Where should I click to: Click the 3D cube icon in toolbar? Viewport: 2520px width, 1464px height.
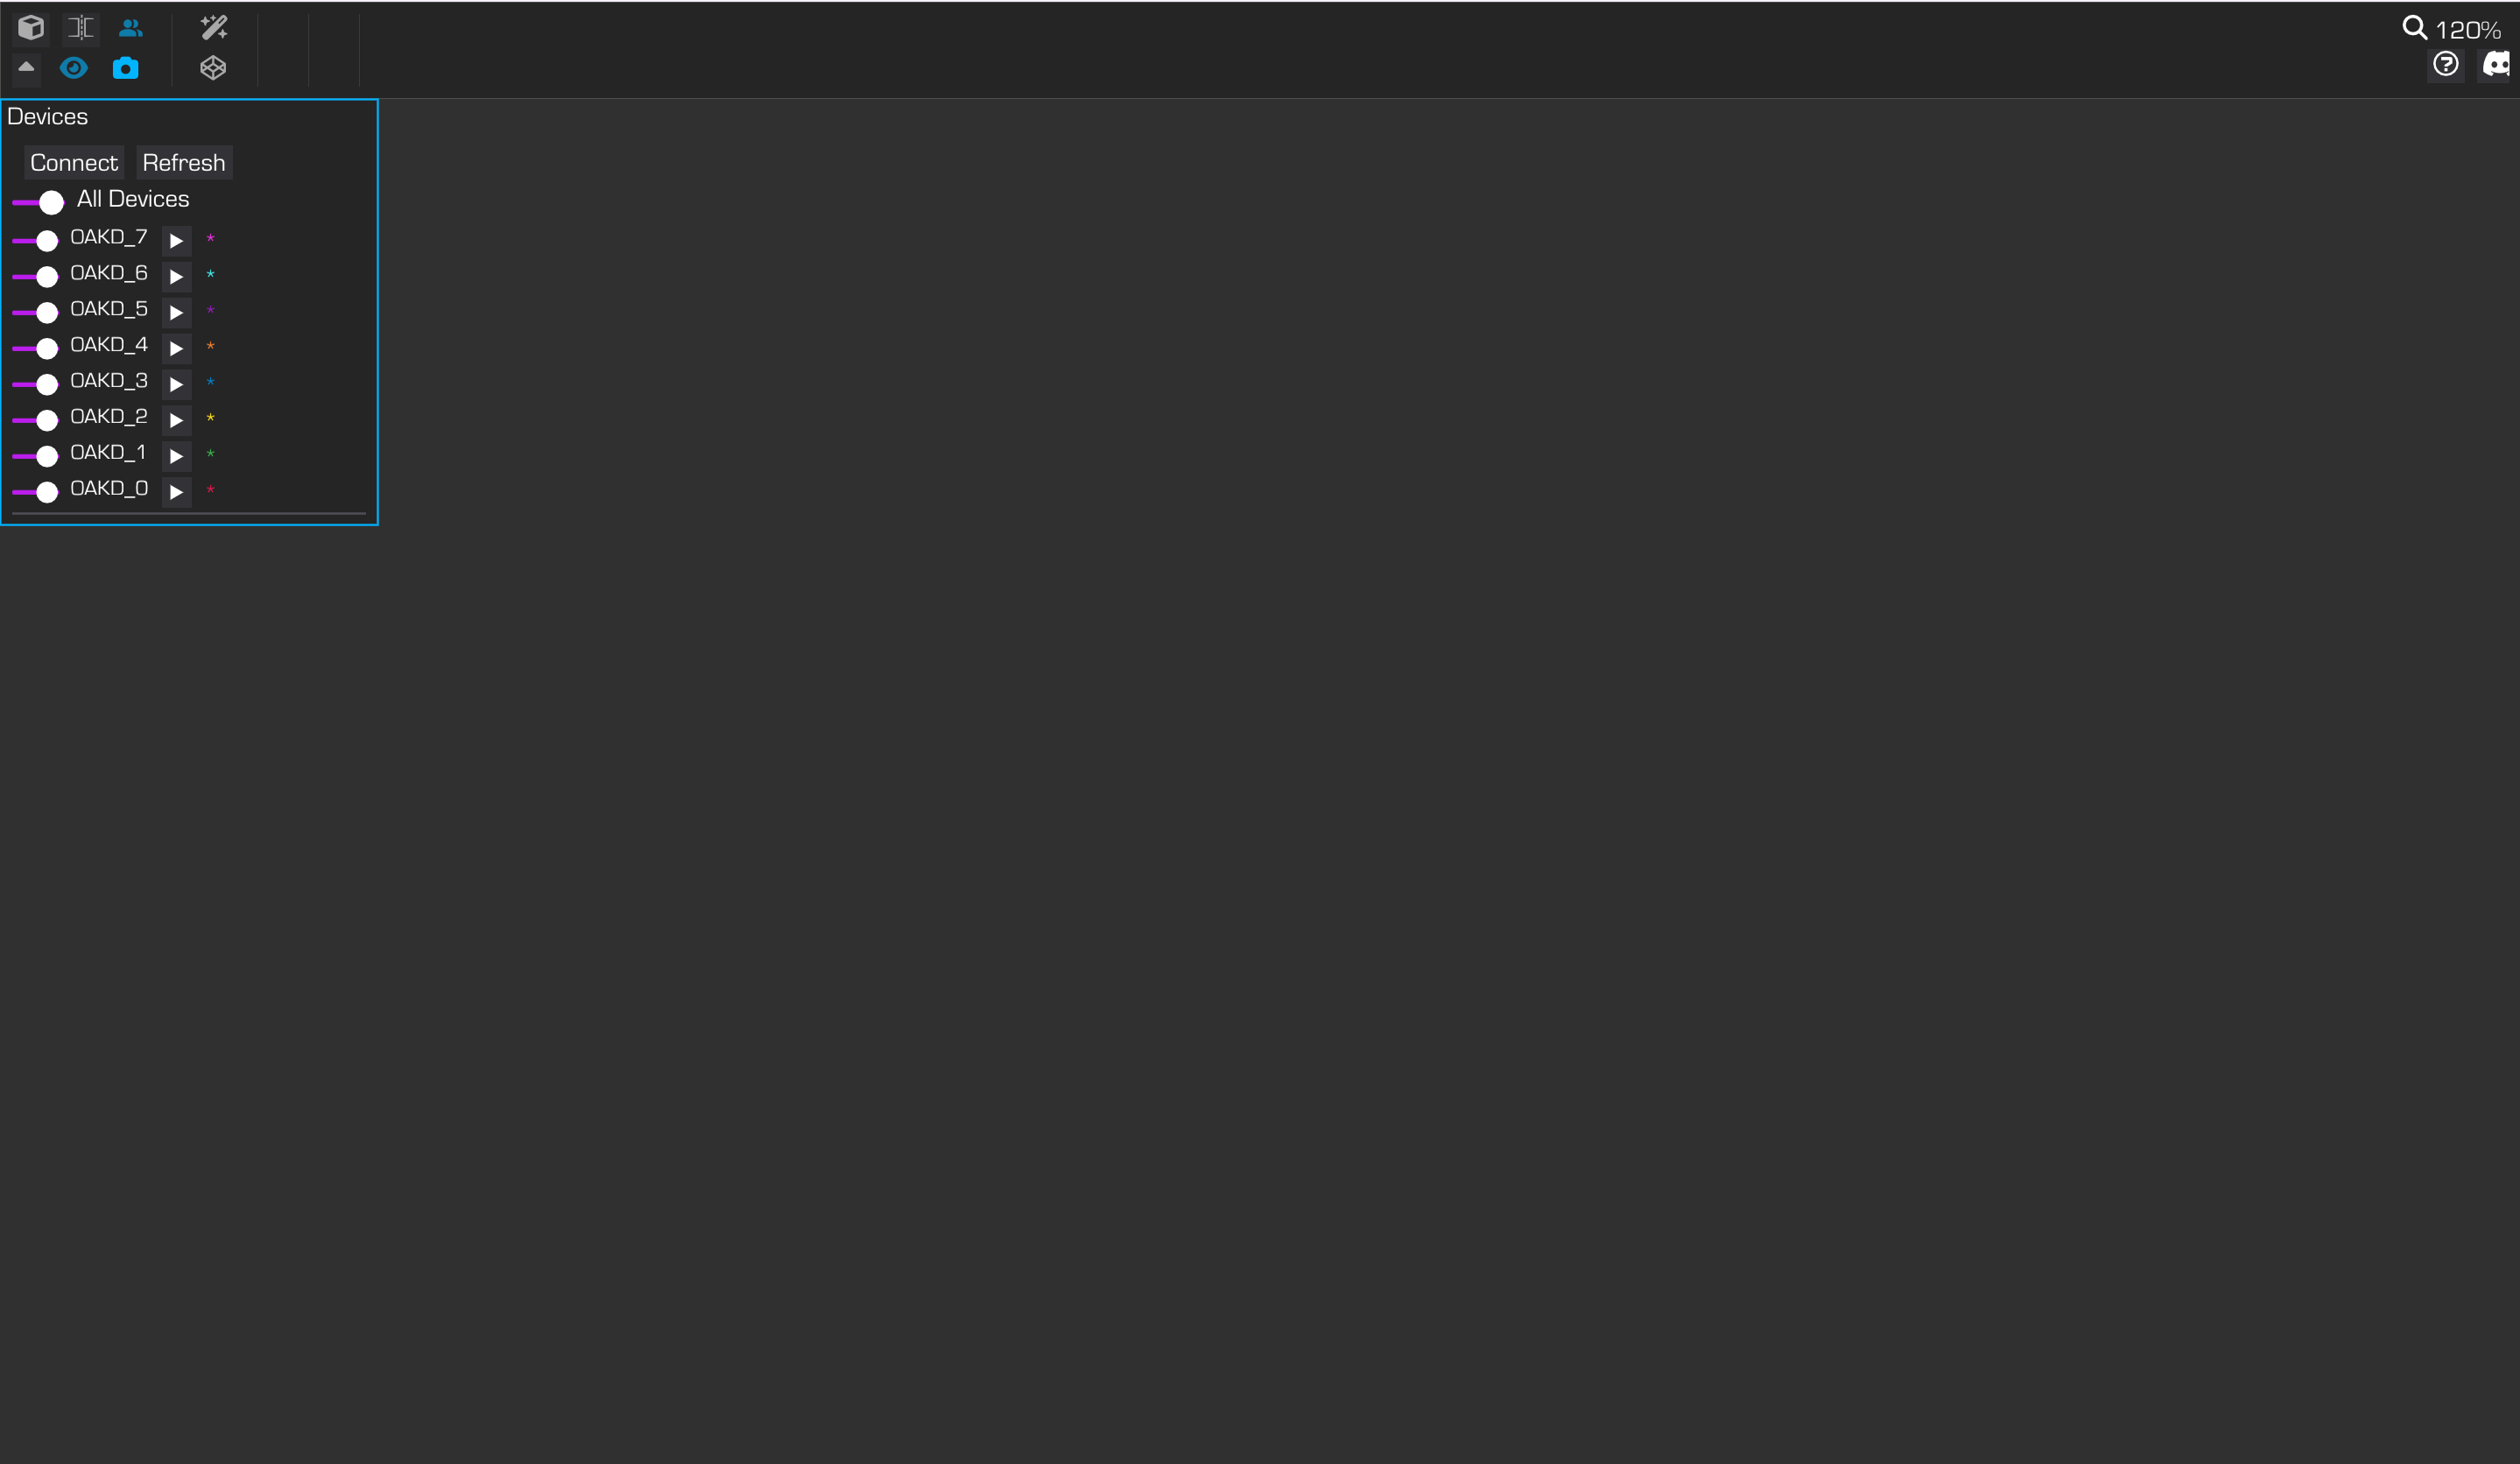pyautogui.click(x=31, y=27)
